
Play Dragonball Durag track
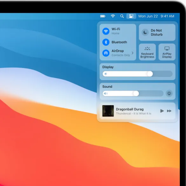point(162,111)
